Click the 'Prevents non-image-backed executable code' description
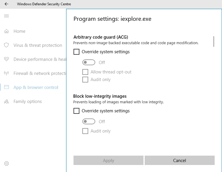Image resolution: width=222 pixels, height=172 pixels. point(136,43)
